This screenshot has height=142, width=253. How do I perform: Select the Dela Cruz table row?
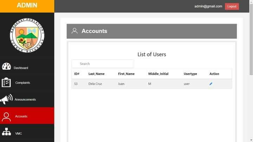[x=151, y=84]
